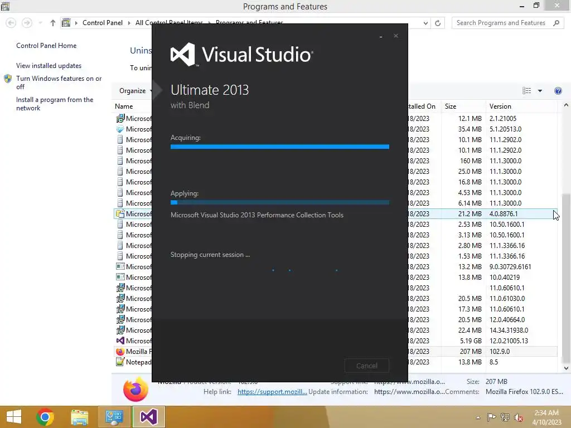The height and width of the screenshot is (428, 571).
Task: Switch to Control Panel taskbar button
Action: pos(114,417)
